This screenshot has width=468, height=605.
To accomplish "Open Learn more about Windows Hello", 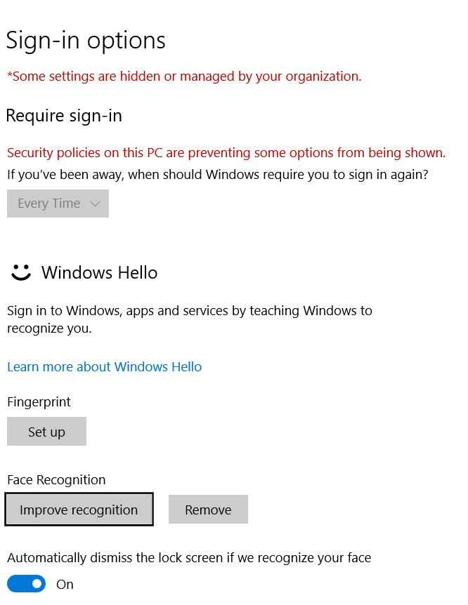I will [104, 366].
